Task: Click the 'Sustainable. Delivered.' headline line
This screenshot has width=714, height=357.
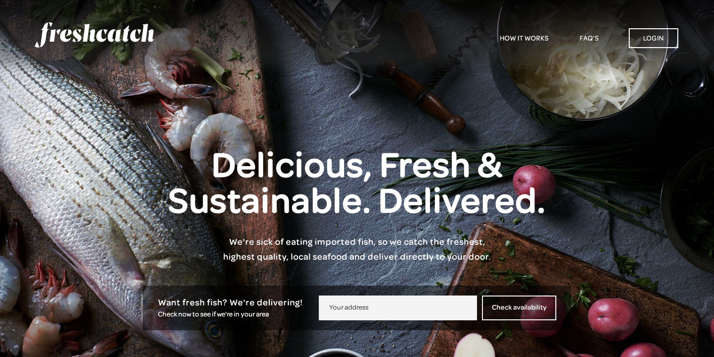Action: 357,201
